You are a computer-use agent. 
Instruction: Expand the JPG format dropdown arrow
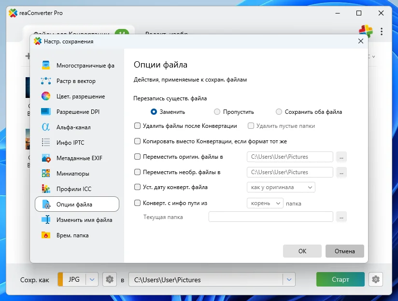click(x=92, y=279)
